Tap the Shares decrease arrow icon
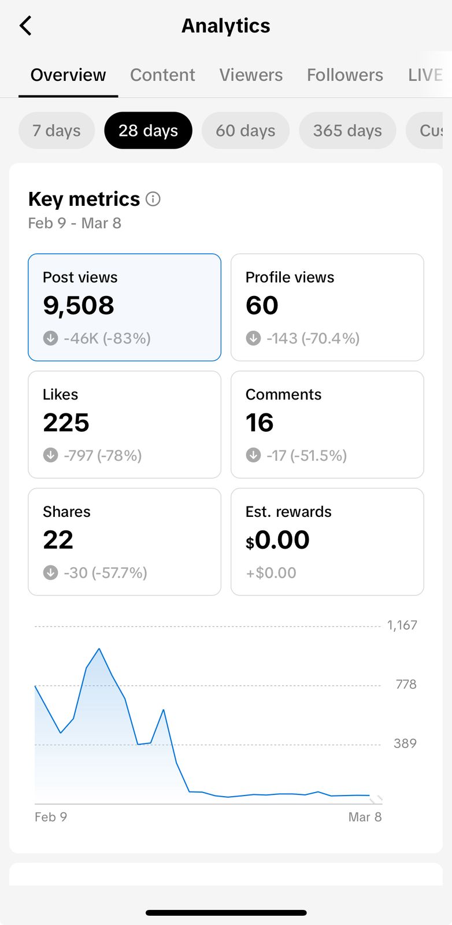 click(51, 573)
